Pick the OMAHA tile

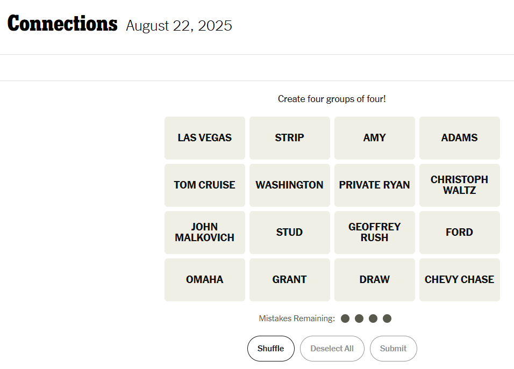205,280
